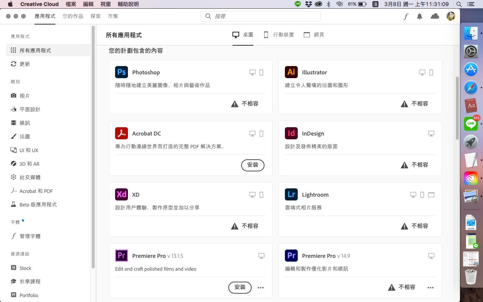
Task: Install Acrobat DC with 安裝 button
Action: 253,165
